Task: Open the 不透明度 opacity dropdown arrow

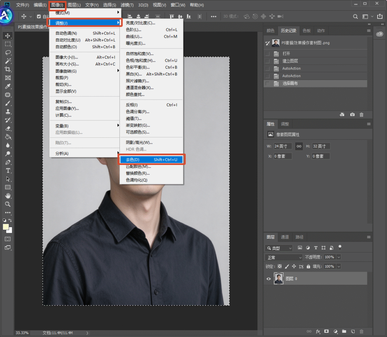Action: click(x=339, y=257)
